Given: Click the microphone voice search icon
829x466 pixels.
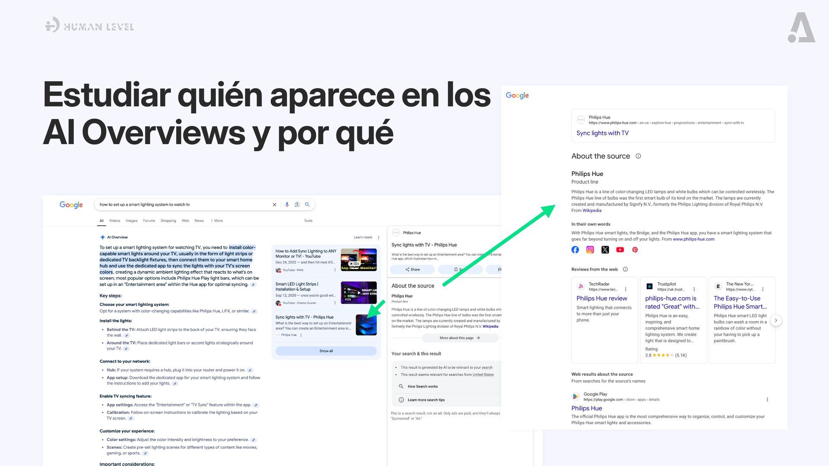Looking at the screenshot, I should point(287,205).
